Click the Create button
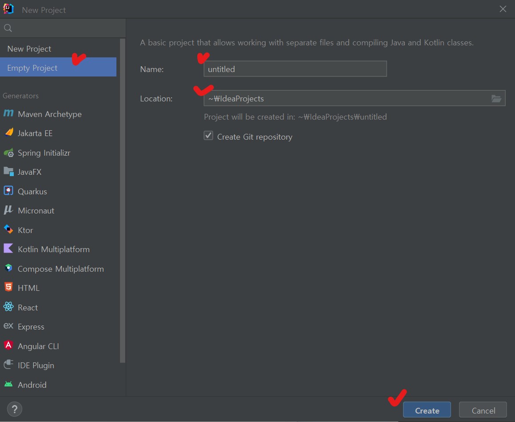 pos(427,410)
